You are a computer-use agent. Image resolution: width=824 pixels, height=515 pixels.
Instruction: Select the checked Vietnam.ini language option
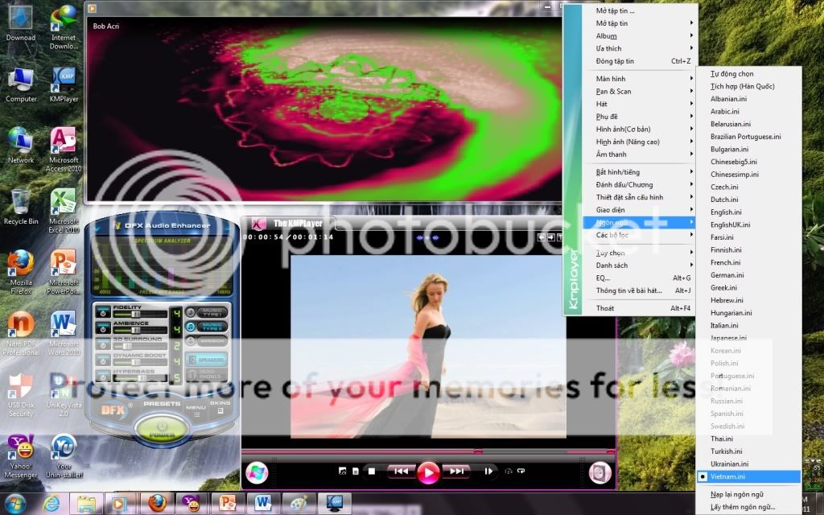click(748, 476)
